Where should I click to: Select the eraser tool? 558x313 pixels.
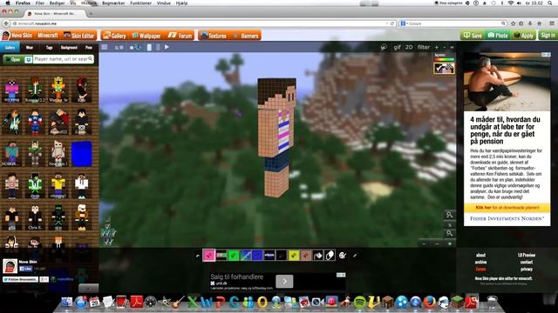[x=330, y=255]
